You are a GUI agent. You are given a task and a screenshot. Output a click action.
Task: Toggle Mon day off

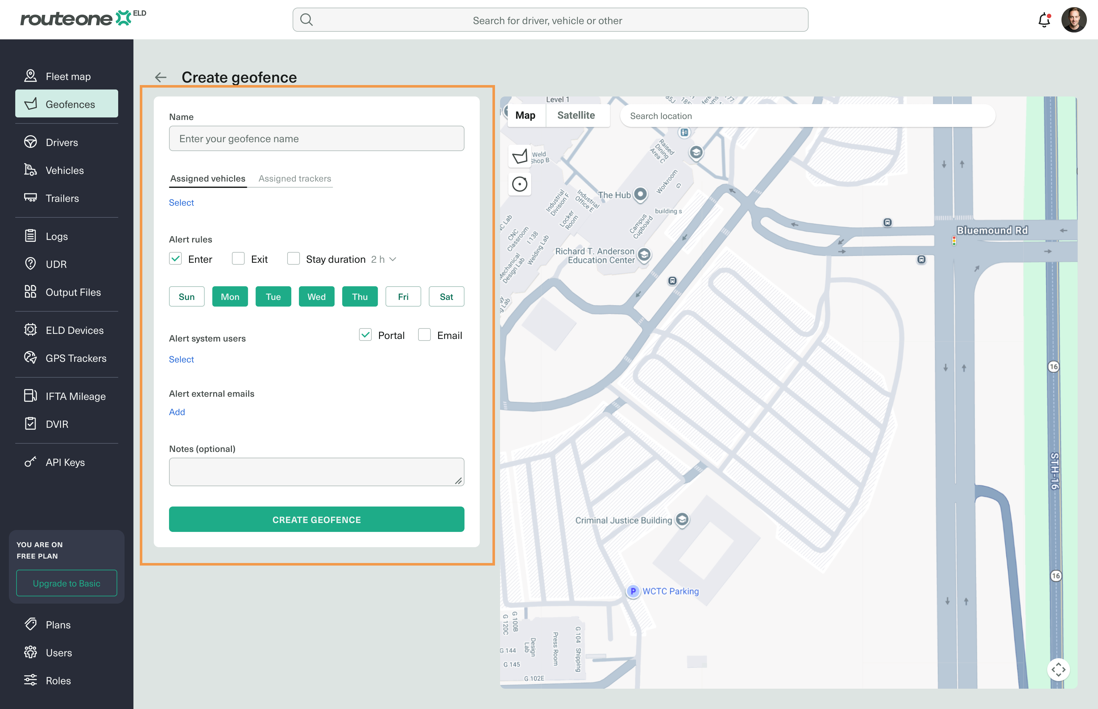230,296
